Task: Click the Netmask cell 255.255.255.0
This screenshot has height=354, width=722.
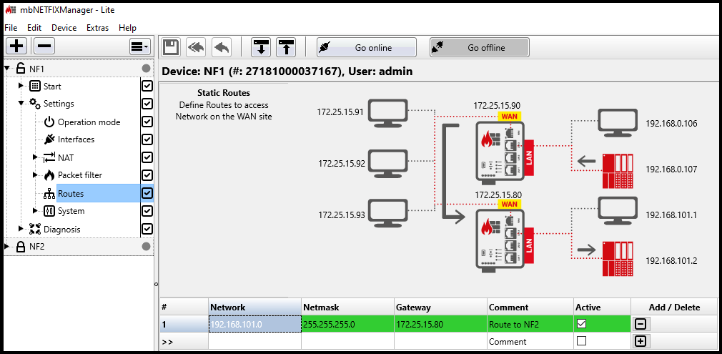Action: (347, 324)
